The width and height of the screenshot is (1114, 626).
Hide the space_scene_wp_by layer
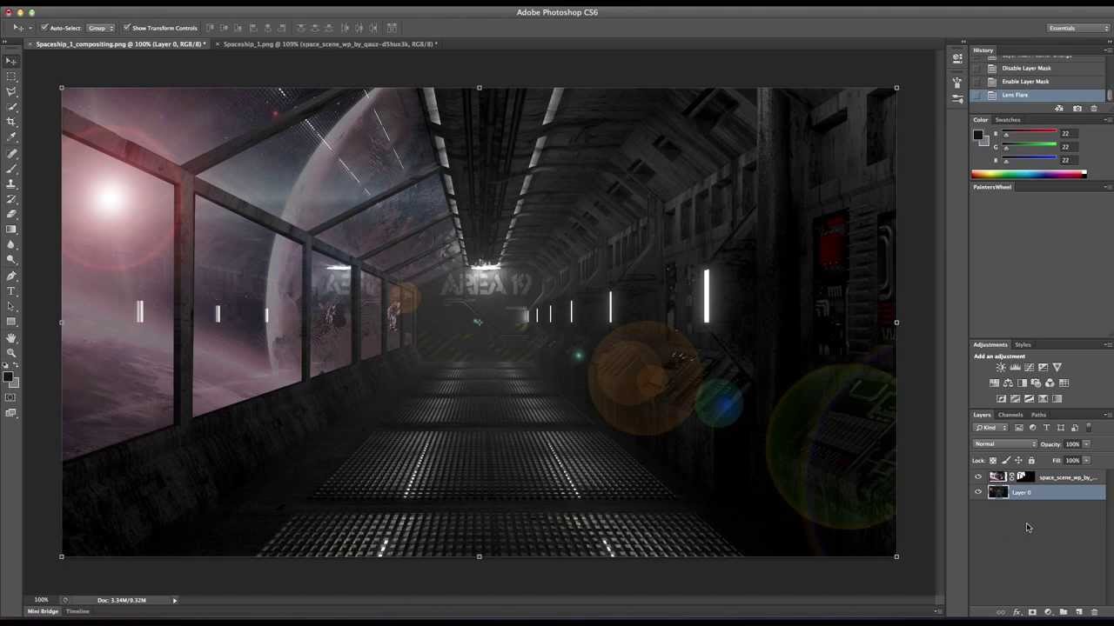978,476
